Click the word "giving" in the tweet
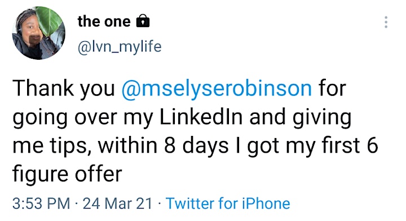 point(322,118)
